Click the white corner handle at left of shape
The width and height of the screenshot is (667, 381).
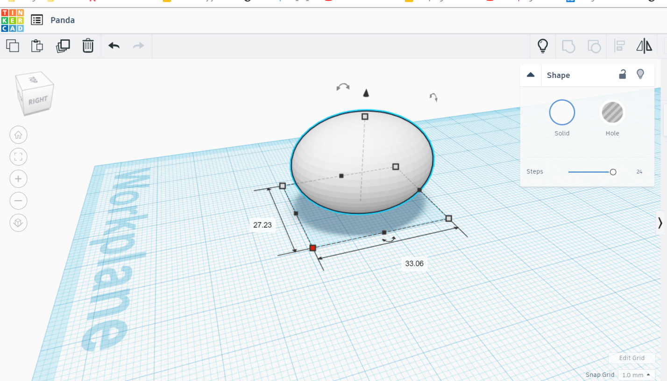click(x=283, y=186)
